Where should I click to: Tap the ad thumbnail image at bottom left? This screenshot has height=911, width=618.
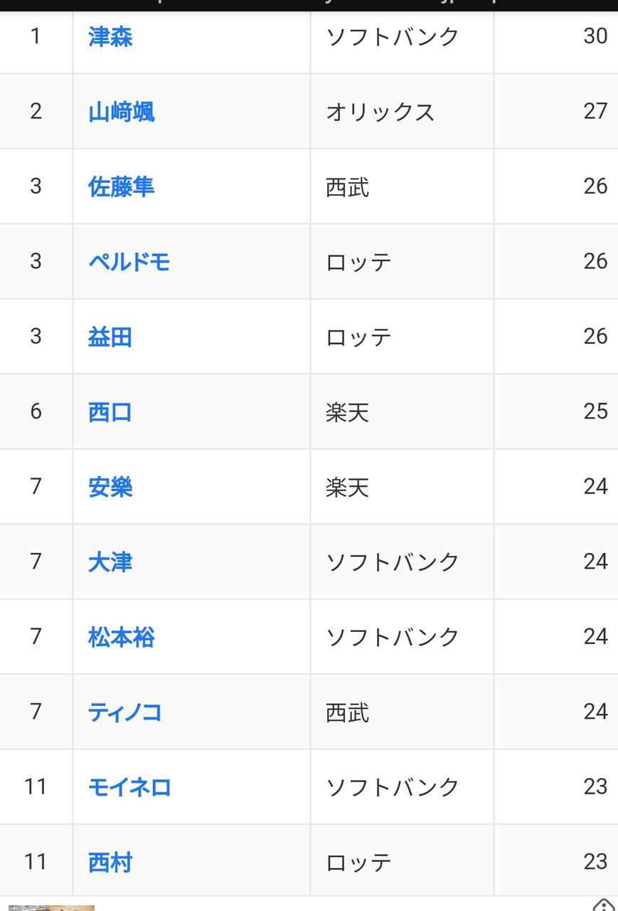tap(51, 907)
